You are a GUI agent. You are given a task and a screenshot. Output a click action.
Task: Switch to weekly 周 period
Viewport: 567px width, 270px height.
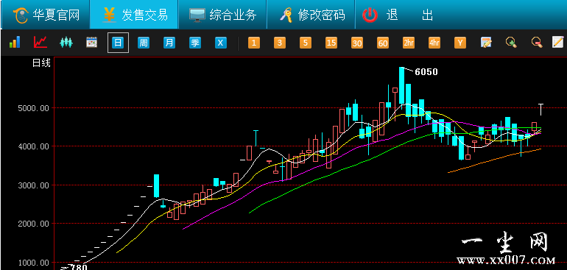pyautogui.click(x=144, y=43)
